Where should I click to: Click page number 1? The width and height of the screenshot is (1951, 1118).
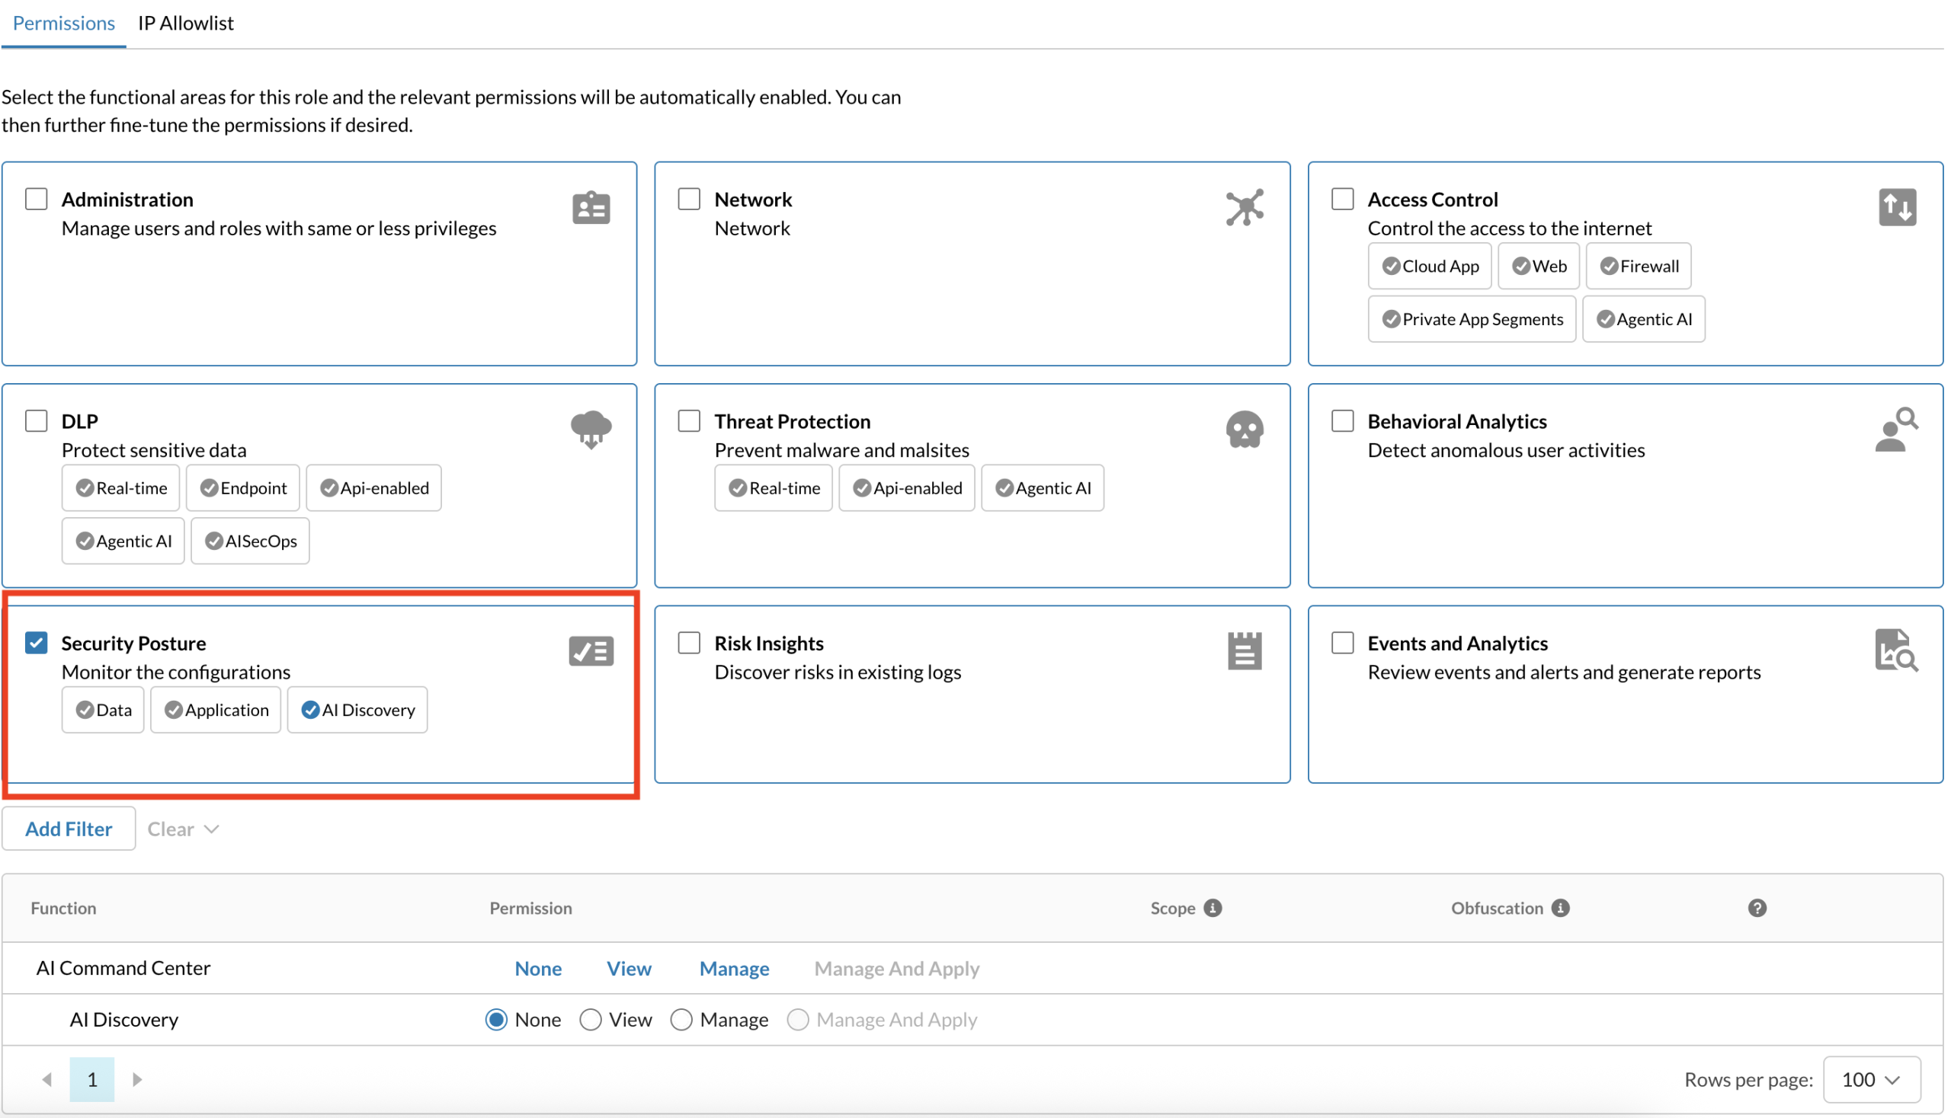point(92,1080)
